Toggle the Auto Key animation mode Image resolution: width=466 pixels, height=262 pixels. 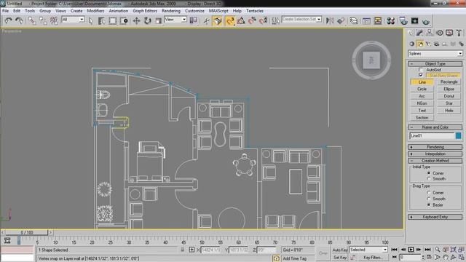pyautogui.click(x=340, y=250)
